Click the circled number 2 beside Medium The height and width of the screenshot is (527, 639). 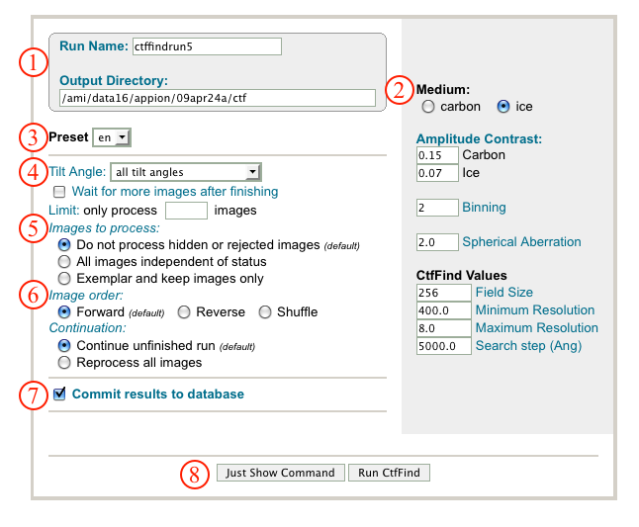400,91
